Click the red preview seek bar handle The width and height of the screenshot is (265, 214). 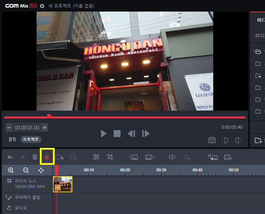point(49,116)
